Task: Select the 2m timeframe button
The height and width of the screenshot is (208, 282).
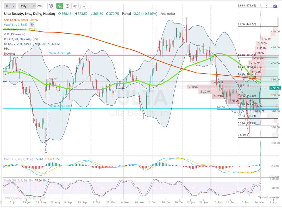Action: pos(39,6)
